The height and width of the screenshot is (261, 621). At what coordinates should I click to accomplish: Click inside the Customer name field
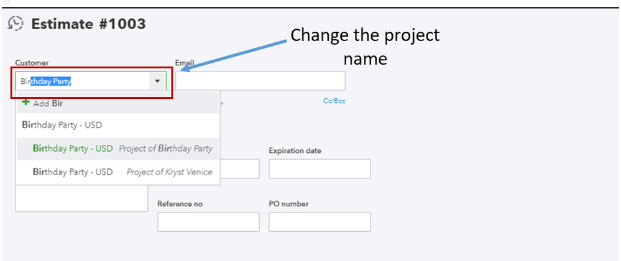(x=81, y=81)
